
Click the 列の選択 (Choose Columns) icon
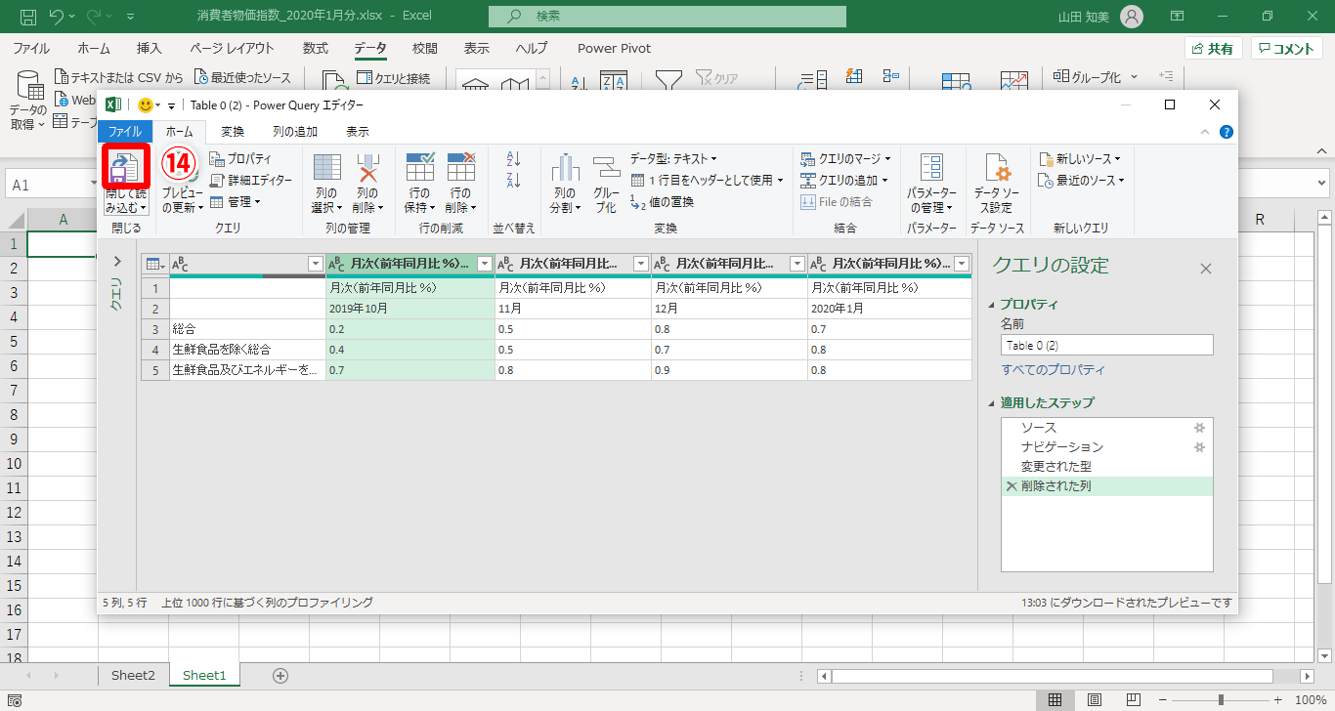[326, 169]
